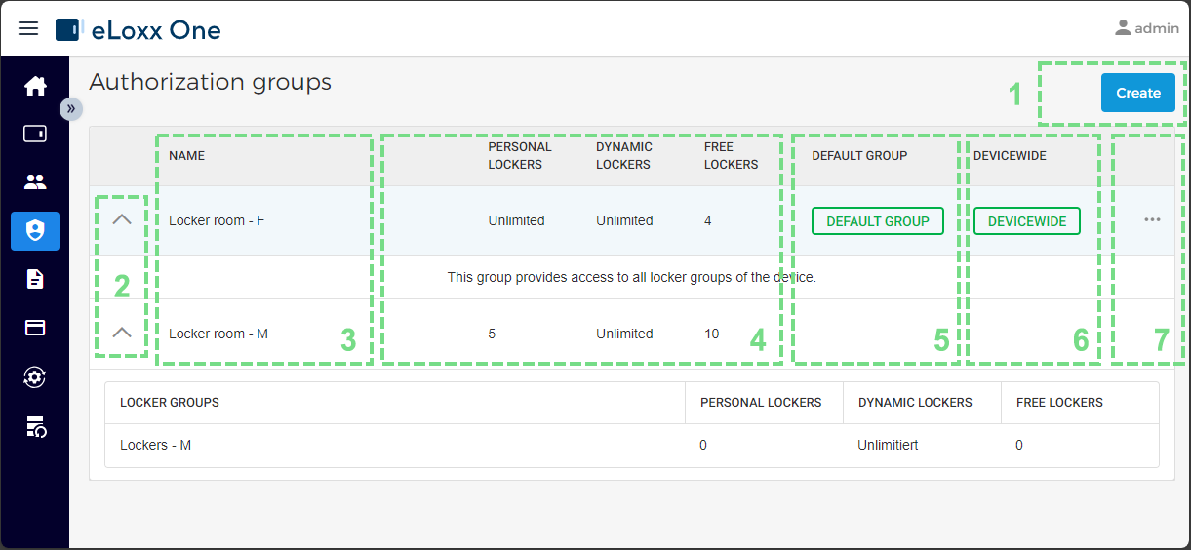Image resolution: width=1191 pixels, height=550 pixels.
Task: Collapse the Locker room - M row
Action: (x=122, y=333)
